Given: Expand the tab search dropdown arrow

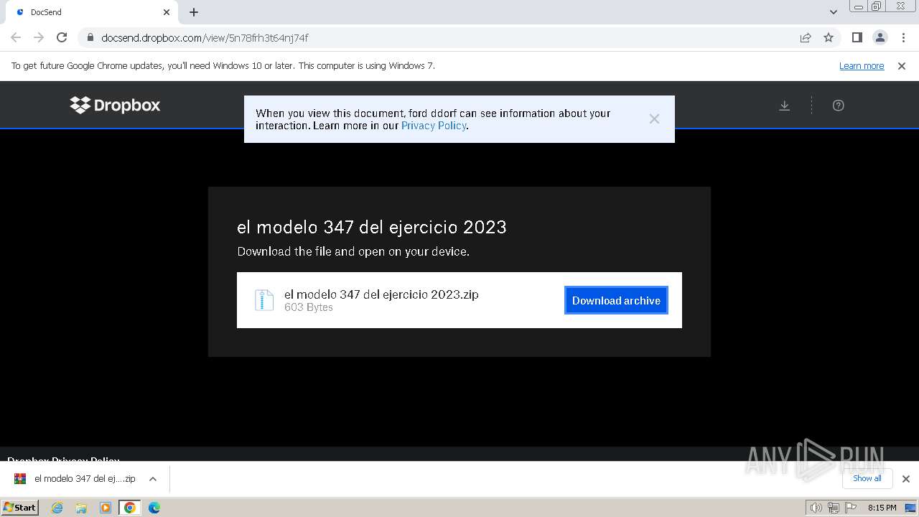Looking at the screenshot, I should (x=833, y=12).
